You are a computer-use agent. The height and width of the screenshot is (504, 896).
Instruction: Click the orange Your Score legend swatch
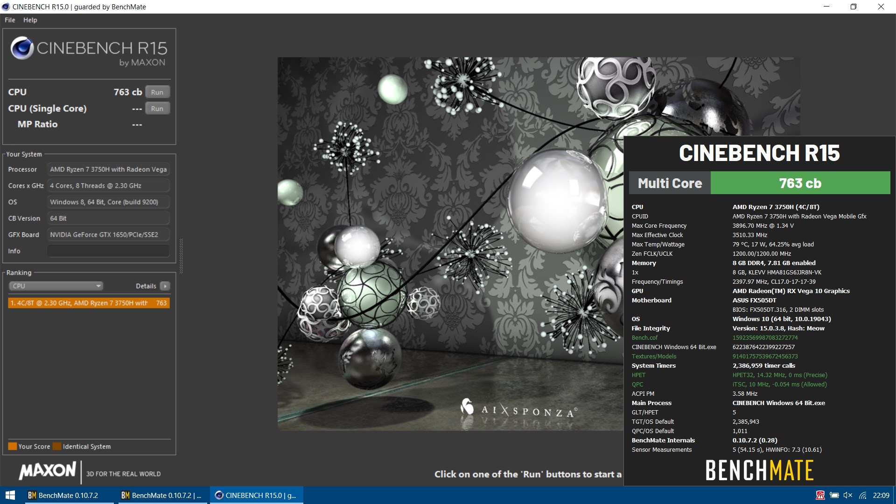pos(13,446)
